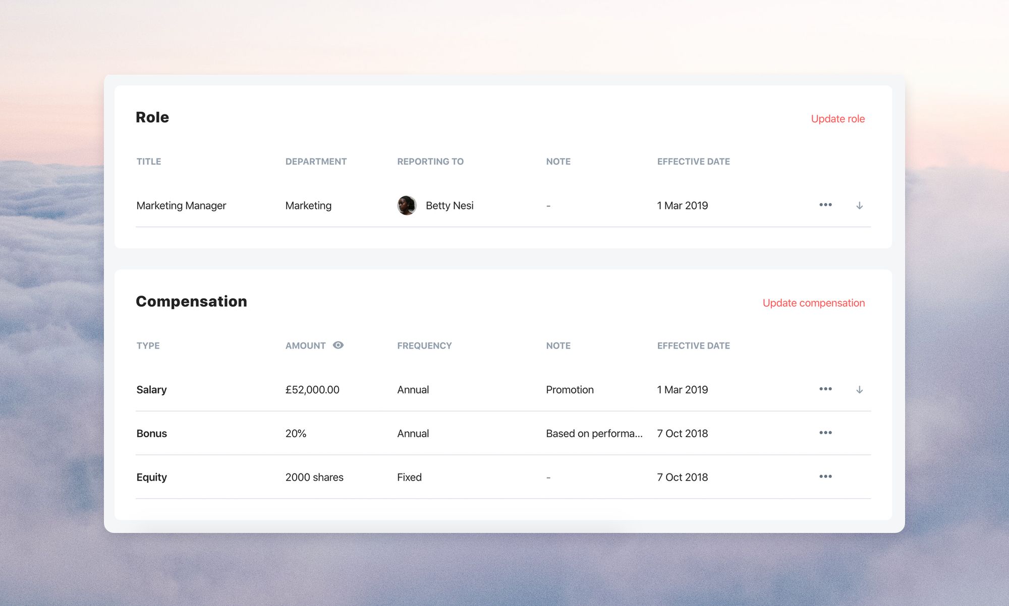Open the Bonus row three-dot menu
1009x606 pixels.
point(825,433)
